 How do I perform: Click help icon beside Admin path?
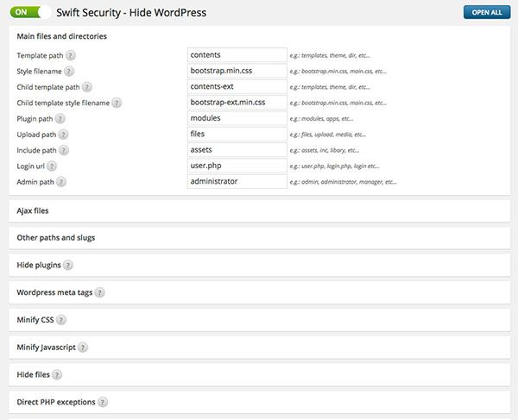pyautogui.click(x=61, y=182)
